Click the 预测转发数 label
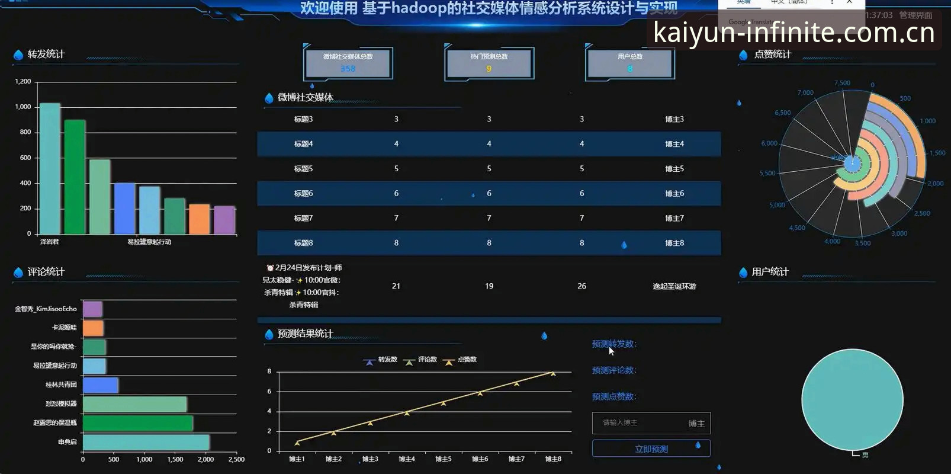 [x=614, y=344]
